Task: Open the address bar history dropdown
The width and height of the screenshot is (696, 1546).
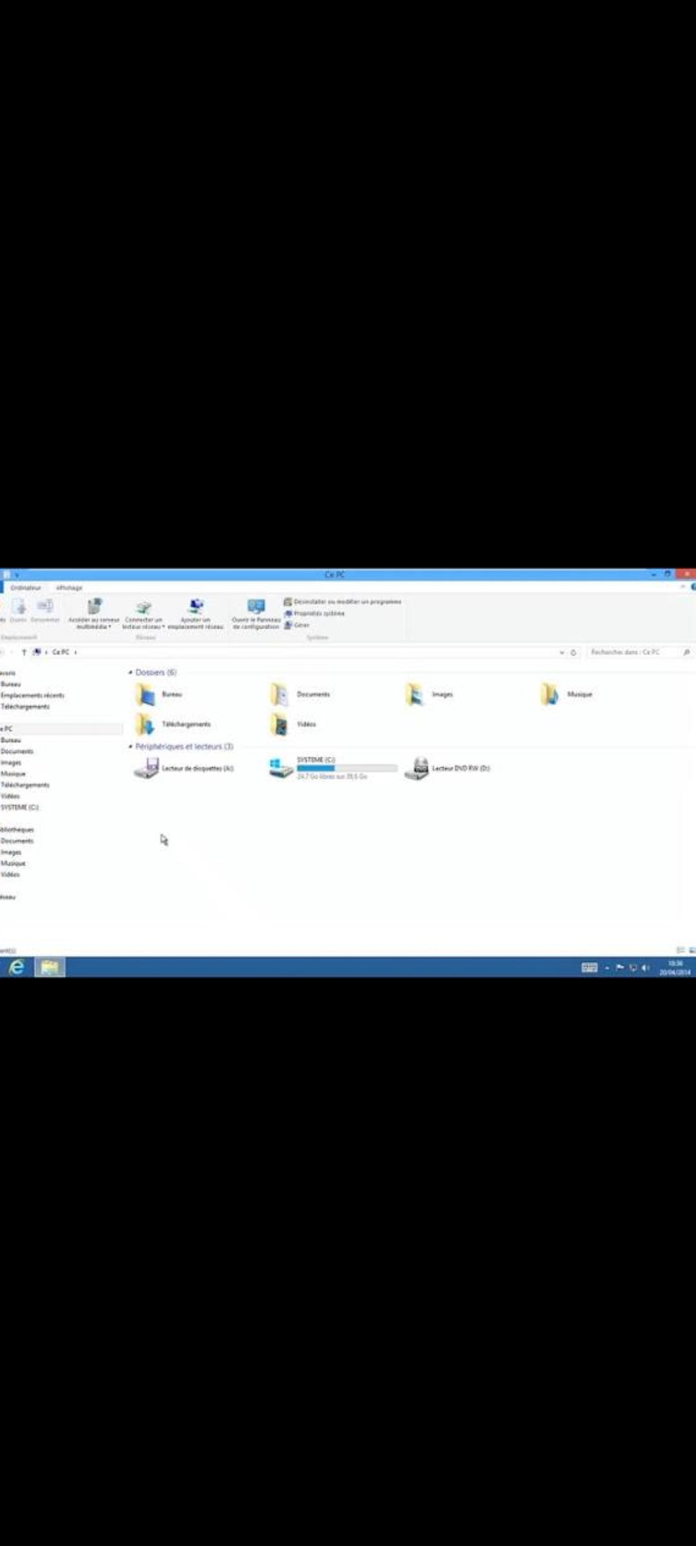Action: 562,653
